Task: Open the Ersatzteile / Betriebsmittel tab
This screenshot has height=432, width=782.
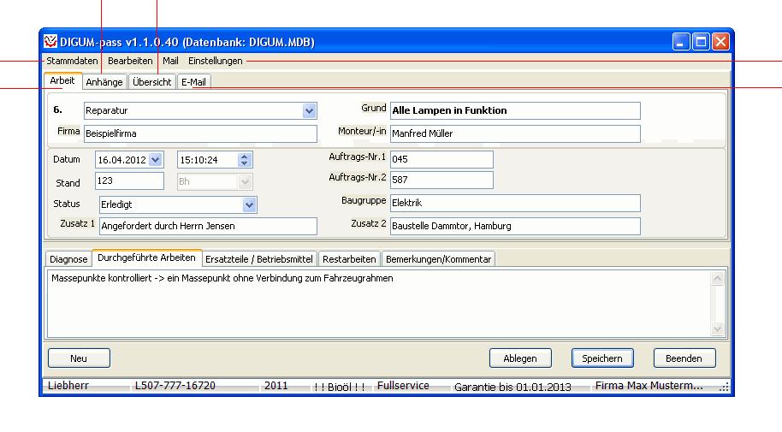Action: coord(259,259)
